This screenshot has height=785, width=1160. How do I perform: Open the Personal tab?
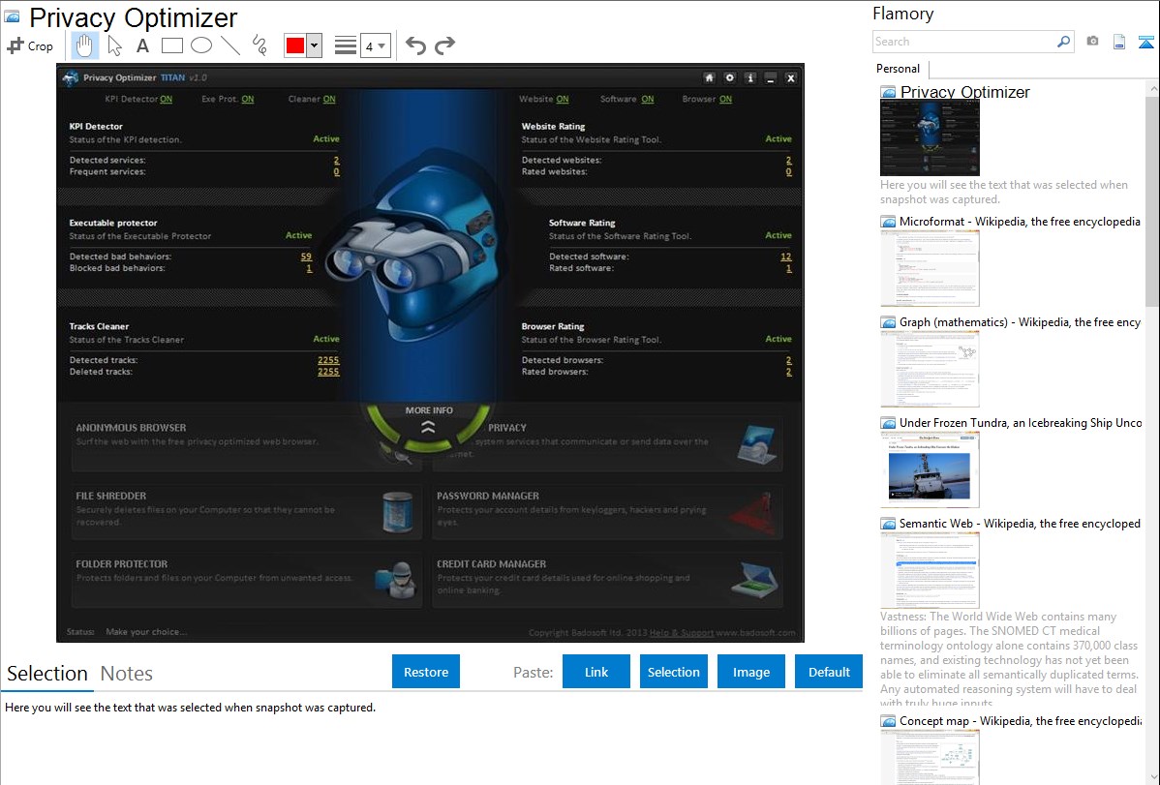point(898,68)
